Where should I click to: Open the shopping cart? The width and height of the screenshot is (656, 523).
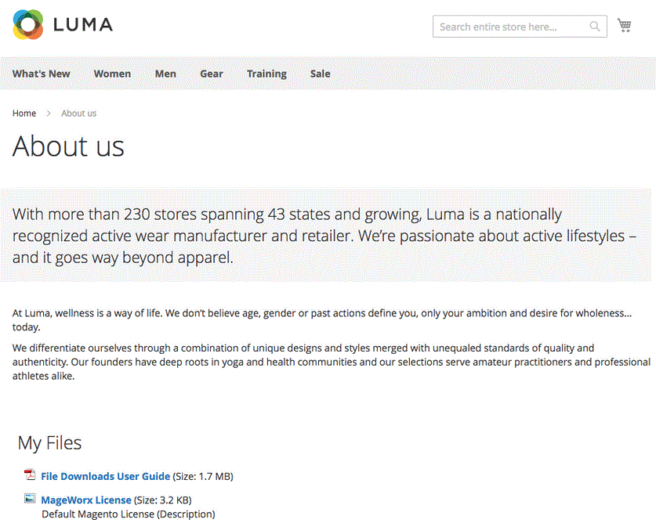(625, 26)
